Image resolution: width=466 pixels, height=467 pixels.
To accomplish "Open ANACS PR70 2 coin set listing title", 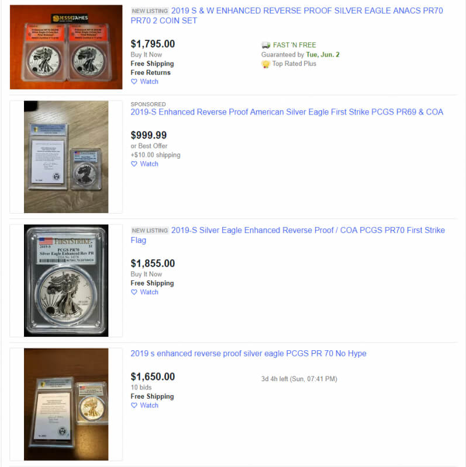I will pyautogui.click(x=286, y=16).
